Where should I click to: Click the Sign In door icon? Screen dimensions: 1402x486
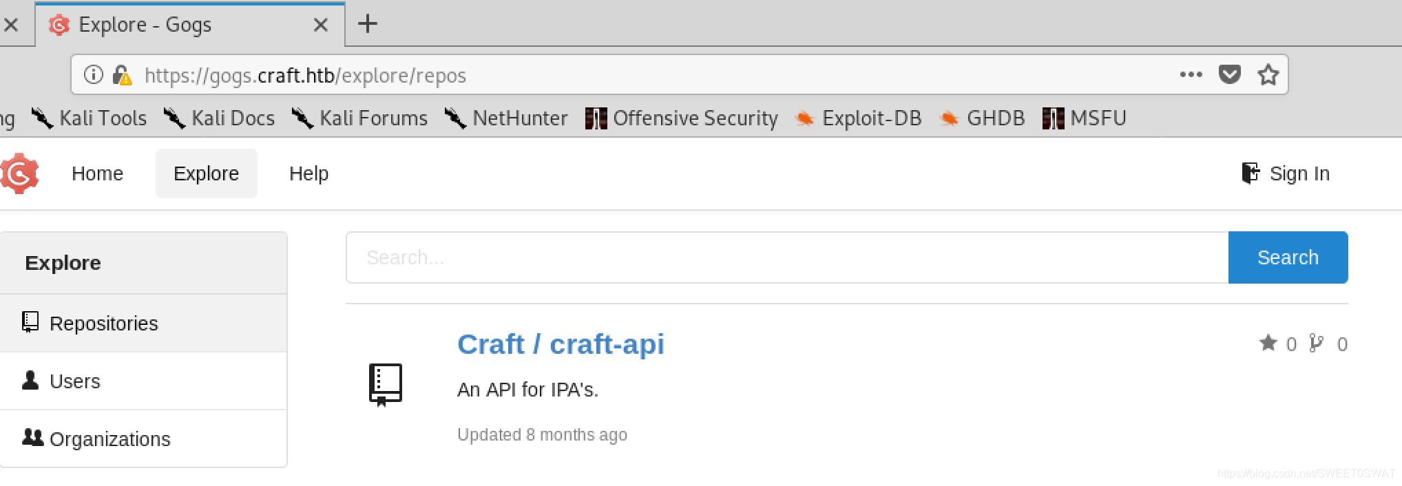(1250, 173)
